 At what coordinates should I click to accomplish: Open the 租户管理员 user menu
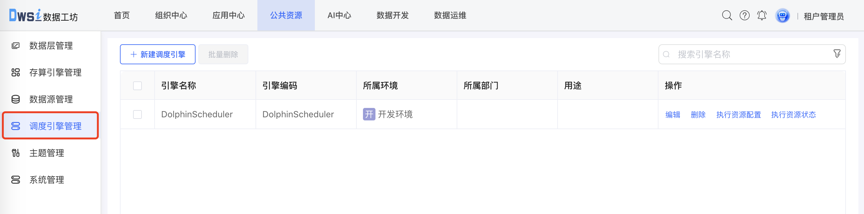[823, 17]
